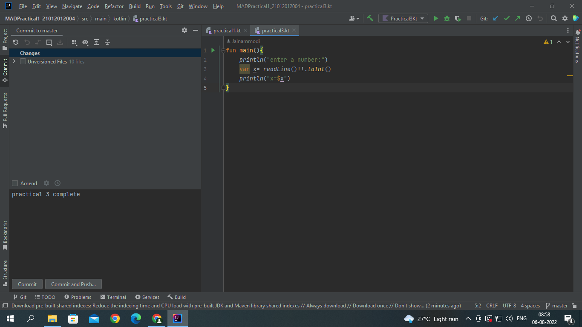582x327 pixels.
Task: Collapse all changes with the Collapse All icon
Action: [x=107, y=42]
